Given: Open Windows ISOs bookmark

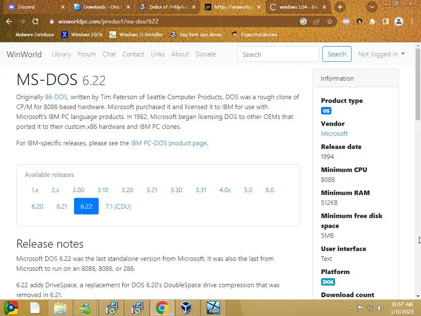Looking at the screenshot, I should [x=82, y=35].
